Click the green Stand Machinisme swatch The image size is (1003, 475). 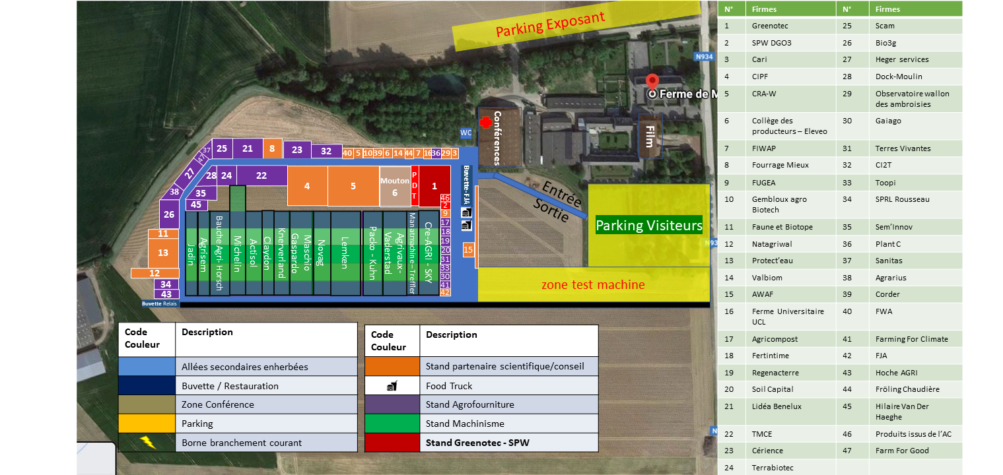click(392, 424)
